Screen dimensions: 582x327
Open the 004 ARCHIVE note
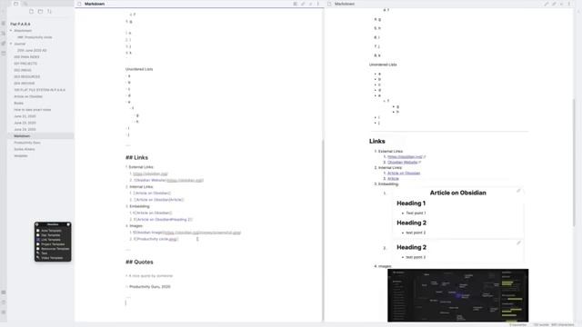(25, 84)
